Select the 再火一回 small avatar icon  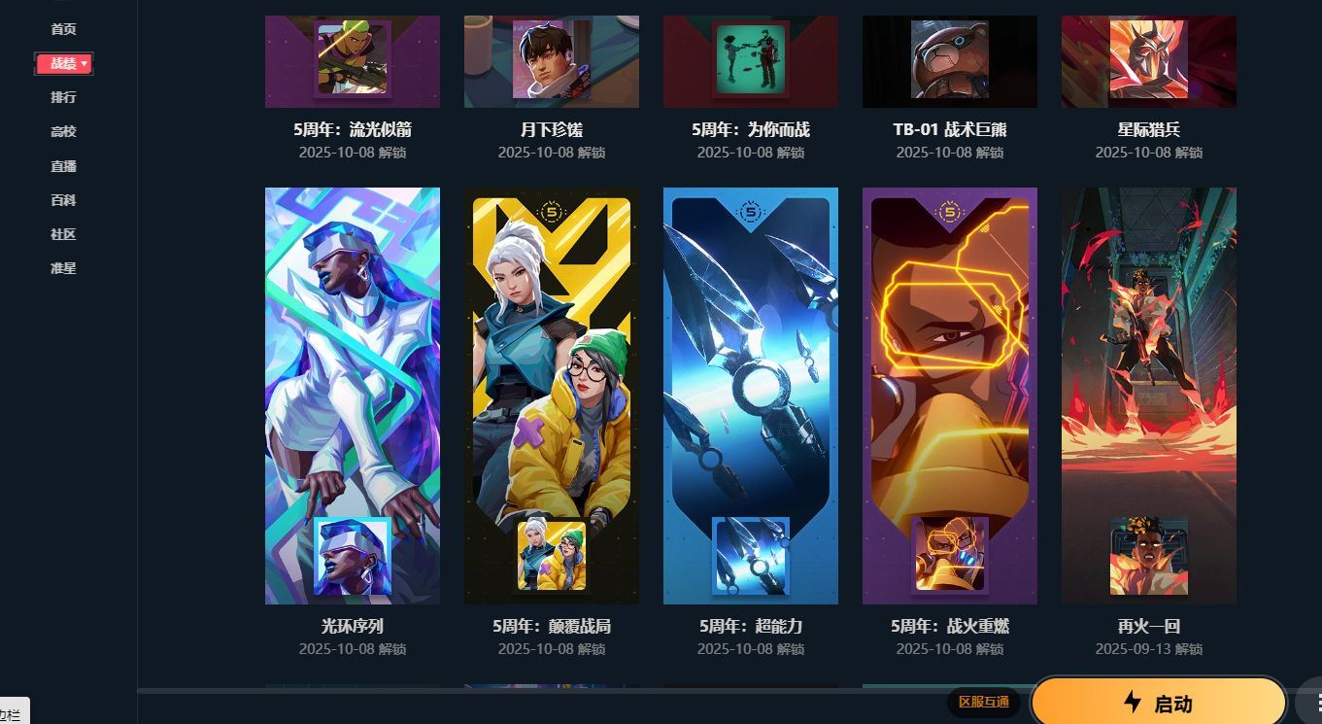[1149, 556]
